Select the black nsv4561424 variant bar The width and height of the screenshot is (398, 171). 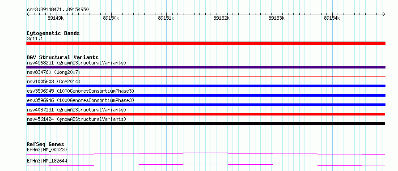tap(206, 124)
